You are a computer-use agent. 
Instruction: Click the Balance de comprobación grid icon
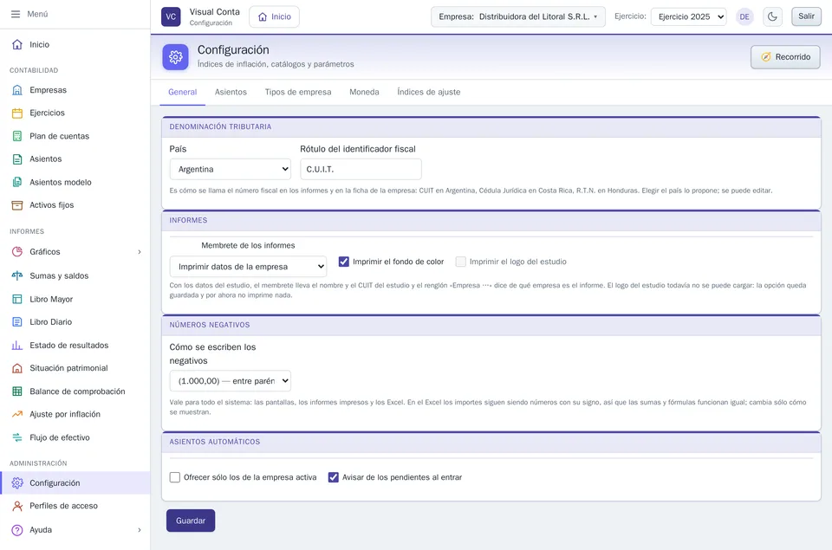click(x=17, y=391)
